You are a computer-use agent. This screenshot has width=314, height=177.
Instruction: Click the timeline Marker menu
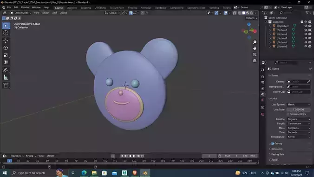coord(50,156)
